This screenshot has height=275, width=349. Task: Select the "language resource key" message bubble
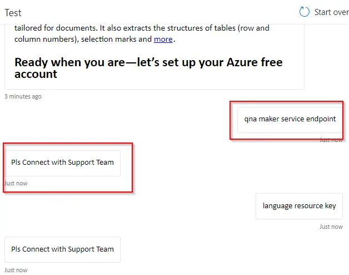tap(299, 206)
